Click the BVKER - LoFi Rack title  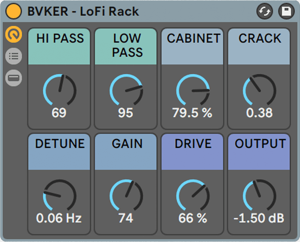[x=83, y=11]
